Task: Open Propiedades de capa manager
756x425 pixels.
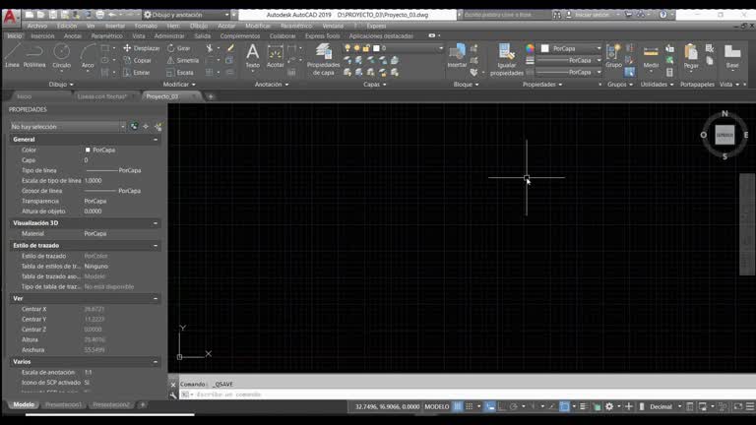Action: (323, 59)
